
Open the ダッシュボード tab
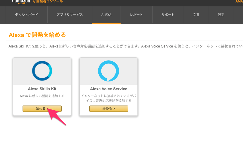26,15
